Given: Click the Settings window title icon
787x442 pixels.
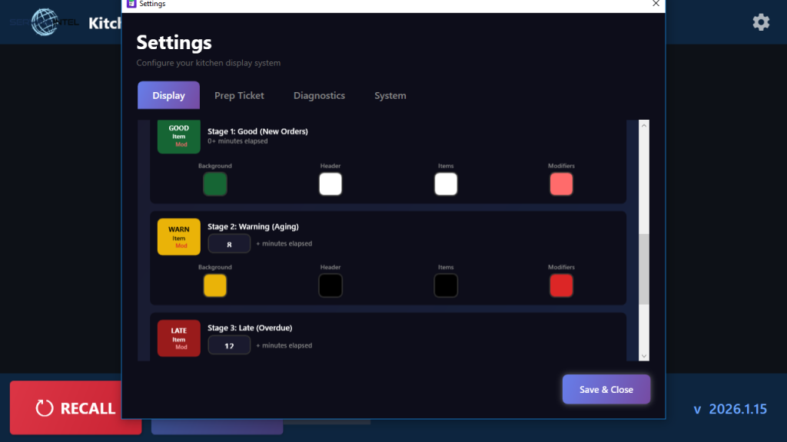Looking at the screenshot, I should coord(131,4).
